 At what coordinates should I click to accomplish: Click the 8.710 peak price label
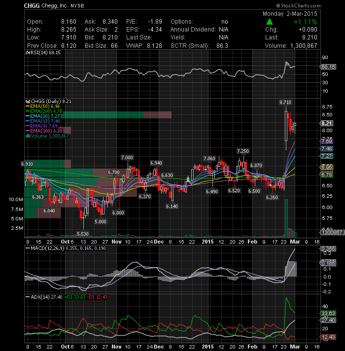[285, 103]
